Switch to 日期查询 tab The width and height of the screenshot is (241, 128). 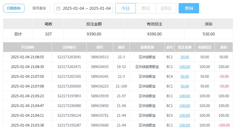pyautogui.click(x=14, y=8)
